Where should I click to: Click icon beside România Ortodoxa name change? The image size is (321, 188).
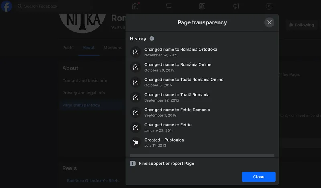(136, 52)
